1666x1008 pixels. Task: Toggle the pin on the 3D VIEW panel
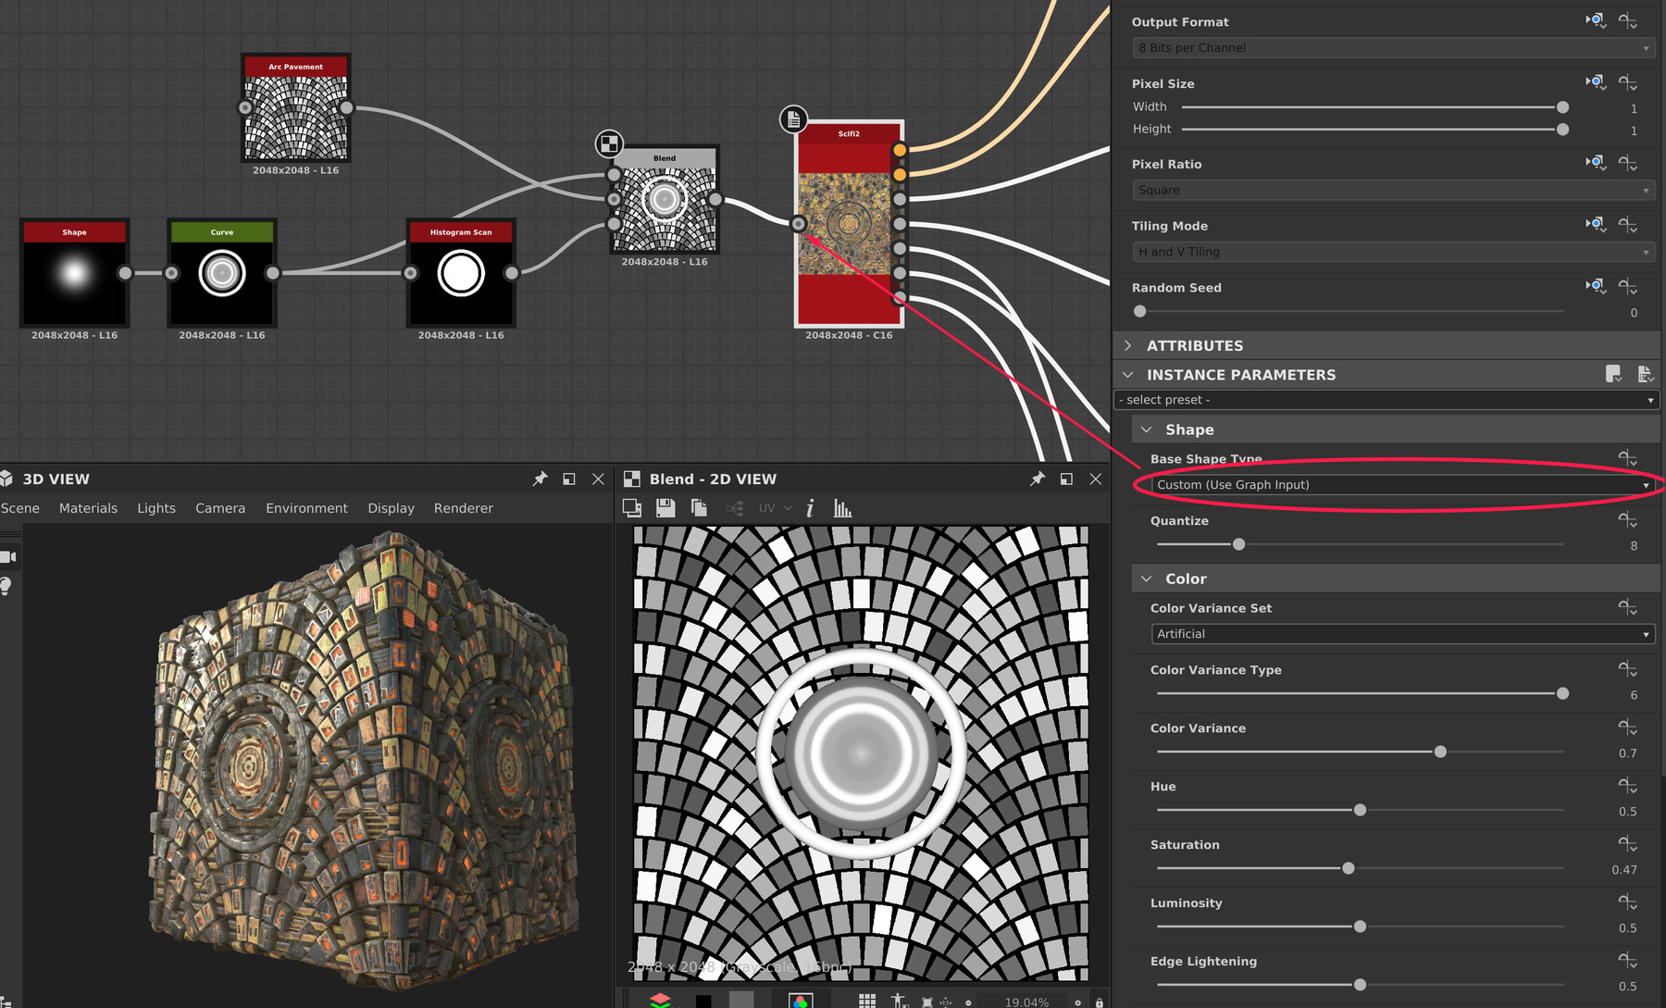tap(540, 479)
